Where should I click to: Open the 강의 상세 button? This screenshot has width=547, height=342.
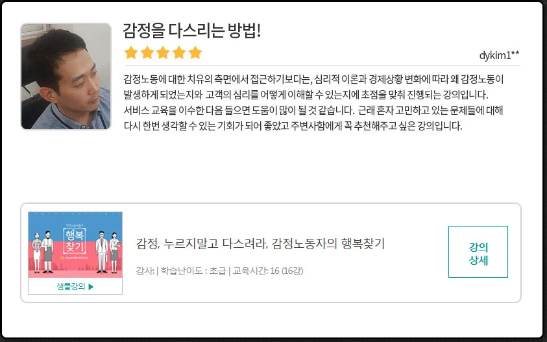point(478,252)
